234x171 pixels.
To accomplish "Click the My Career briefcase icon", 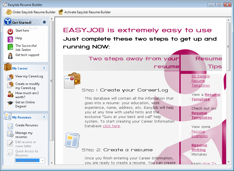I will [8, 67].
